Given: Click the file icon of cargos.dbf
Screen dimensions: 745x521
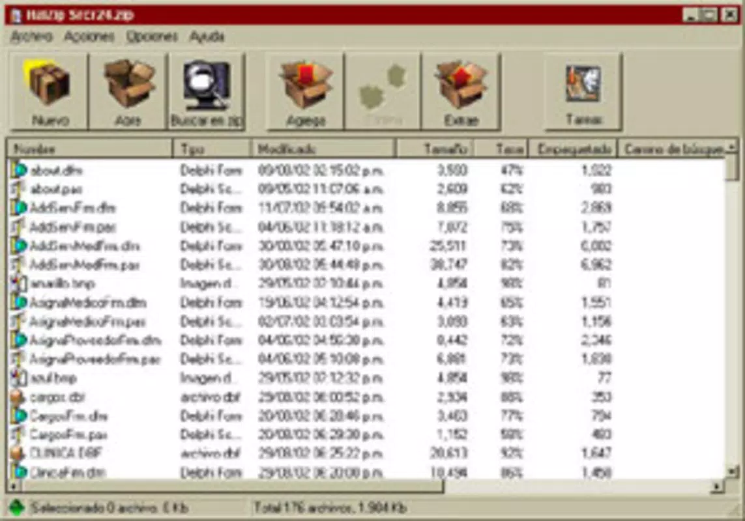Looking at the screenshot, I should pos(18,397).
